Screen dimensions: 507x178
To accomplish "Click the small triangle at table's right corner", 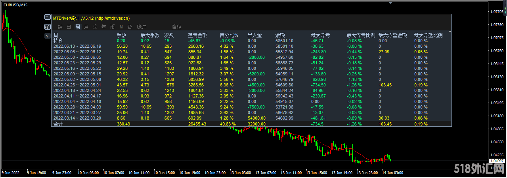I will point(450,32).
